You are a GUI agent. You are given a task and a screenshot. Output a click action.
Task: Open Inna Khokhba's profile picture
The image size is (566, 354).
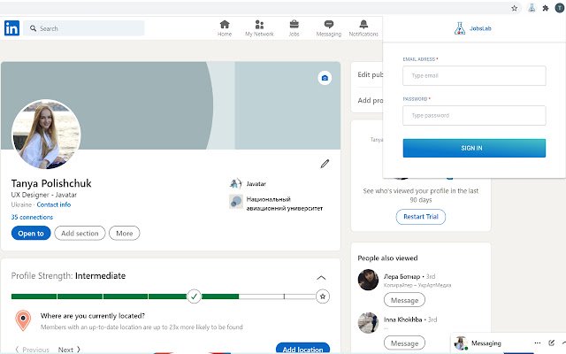tap(368, 322)
